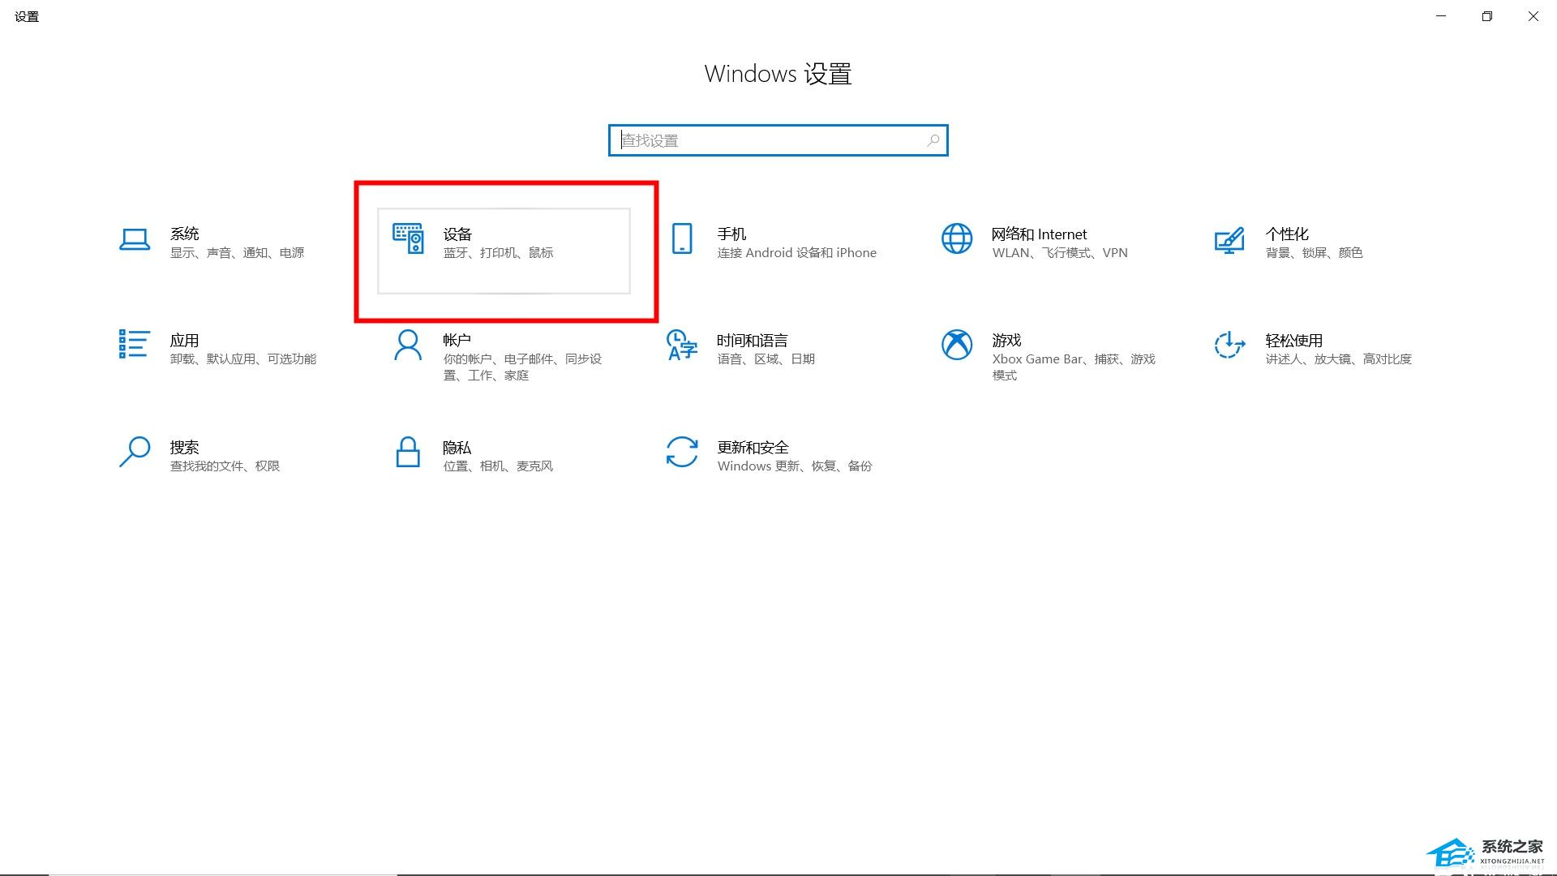1557x876 pixels.
Task: Click the System (系统) laptop icon
Action: [135, 239]
